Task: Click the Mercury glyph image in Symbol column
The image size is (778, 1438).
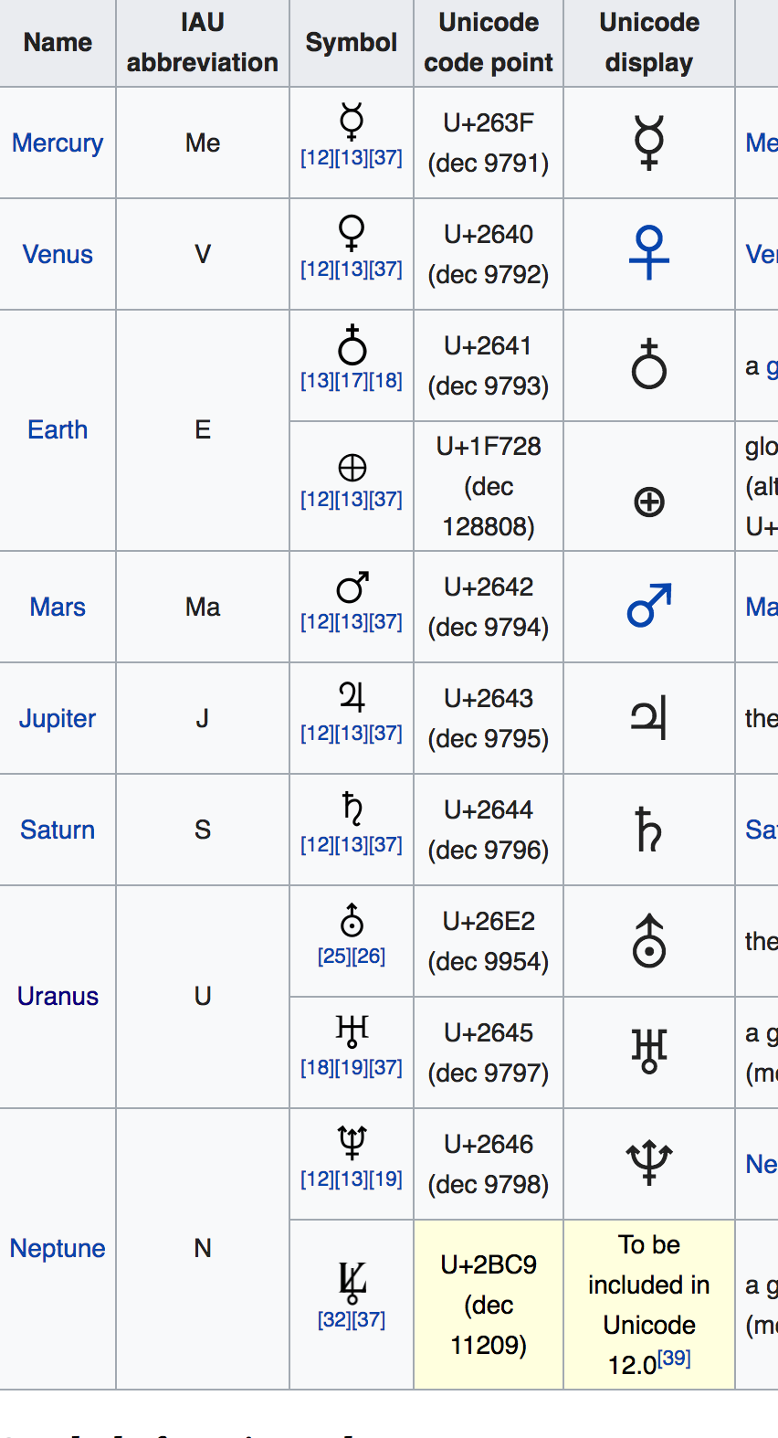Action: click(x=352, y=122)
